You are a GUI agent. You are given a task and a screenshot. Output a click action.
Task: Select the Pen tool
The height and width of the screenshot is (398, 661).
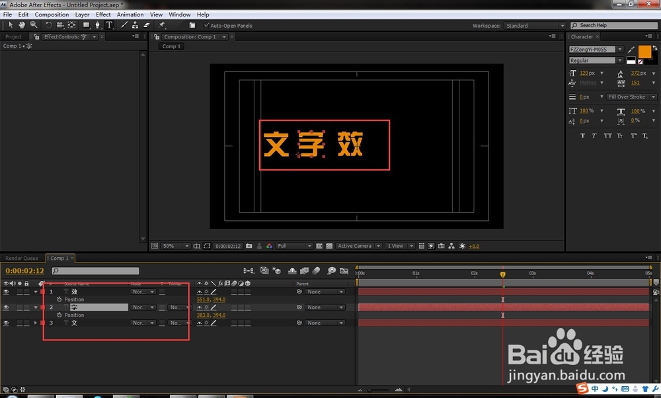[x=98, y=25]
